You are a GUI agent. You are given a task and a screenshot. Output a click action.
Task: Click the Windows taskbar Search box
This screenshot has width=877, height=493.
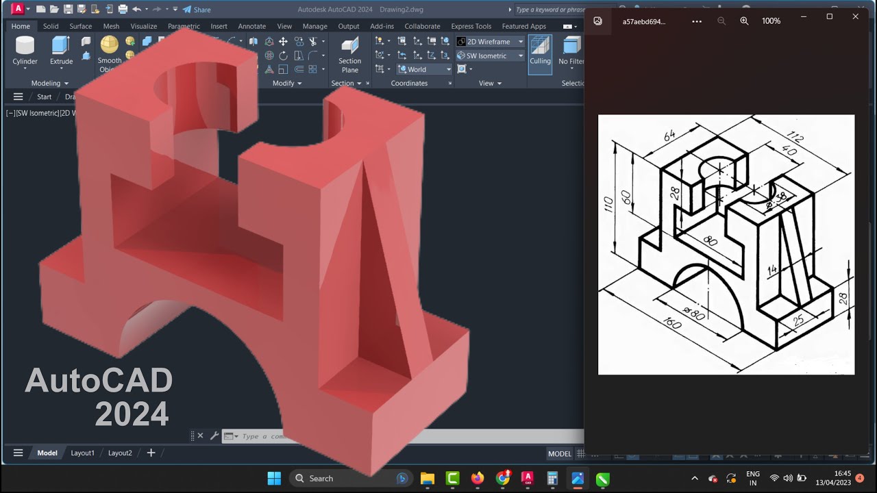coord(350,478)
